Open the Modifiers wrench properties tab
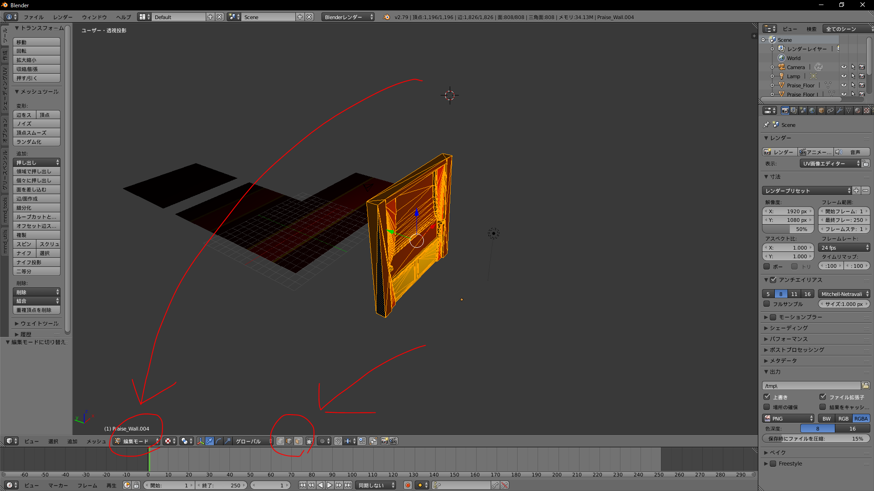 click(x=839, y=110)
